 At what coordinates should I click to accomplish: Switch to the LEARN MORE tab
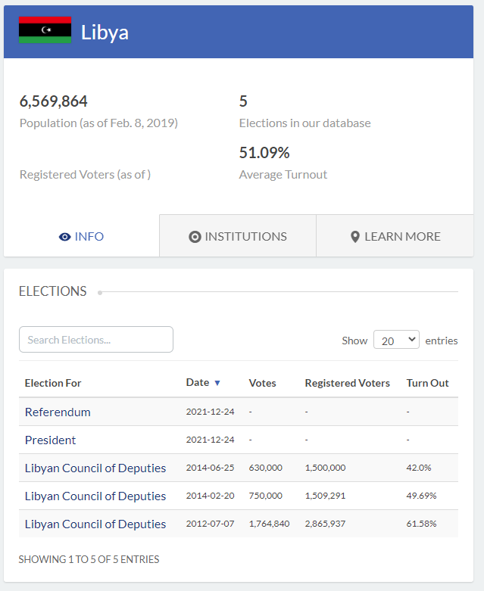[395, 236]
